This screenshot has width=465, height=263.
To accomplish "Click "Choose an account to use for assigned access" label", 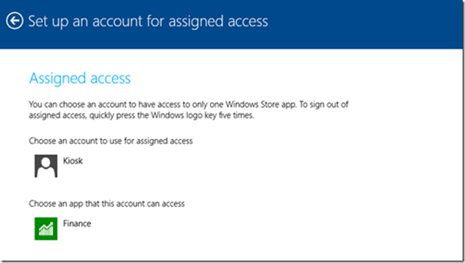I will point(111,141).
